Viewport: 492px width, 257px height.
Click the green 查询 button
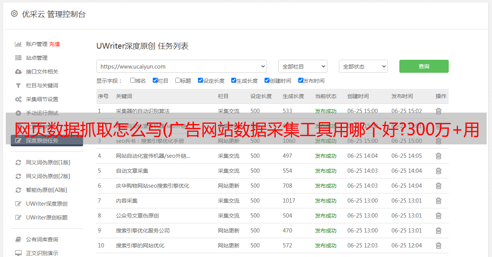click(x=424, y=66)
